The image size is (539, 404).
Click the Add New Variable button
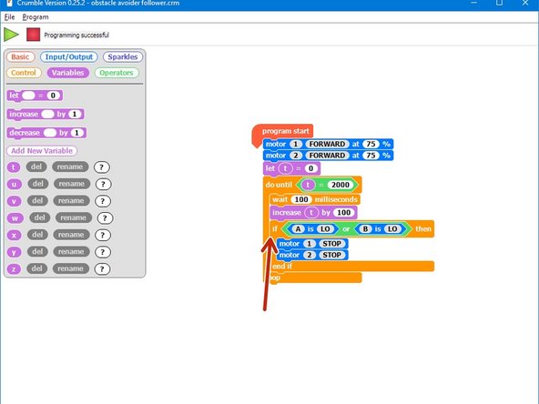coord(42,150)
